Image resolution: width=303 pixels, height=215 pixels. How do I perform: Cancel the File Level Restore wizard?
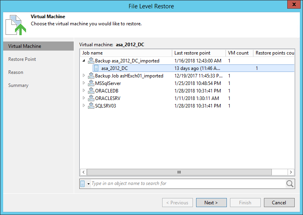[x=279, y=203]
